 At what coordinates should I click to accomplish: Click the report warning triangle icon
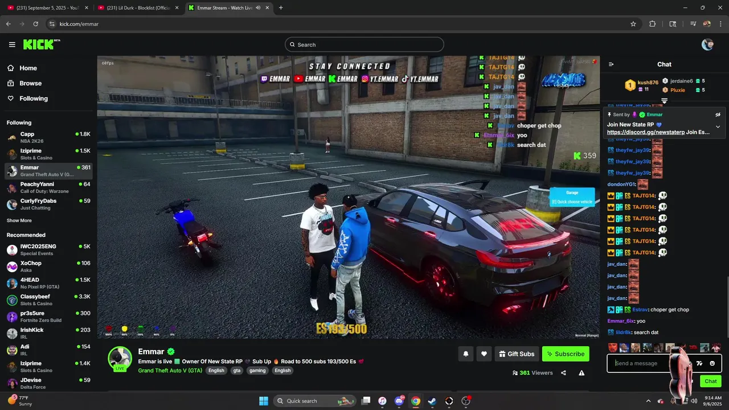click(x=581, y=373)
